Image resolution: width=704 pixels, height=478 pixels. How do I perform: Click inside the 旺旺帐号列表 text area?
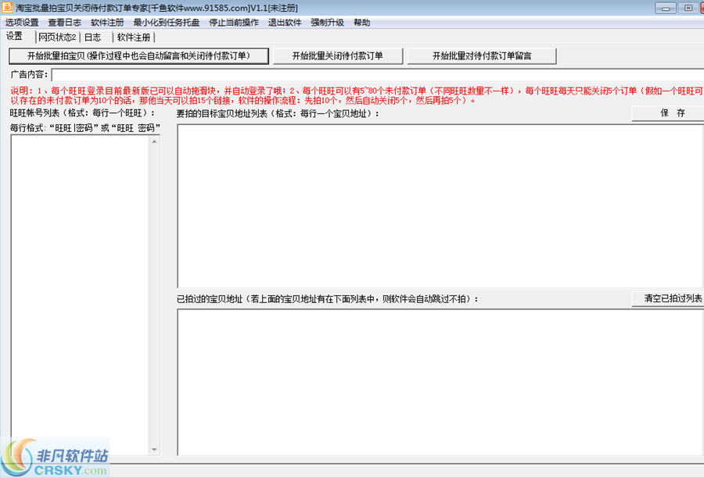[80, 294]
